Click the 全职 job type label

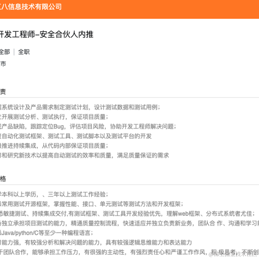[24, 52]
